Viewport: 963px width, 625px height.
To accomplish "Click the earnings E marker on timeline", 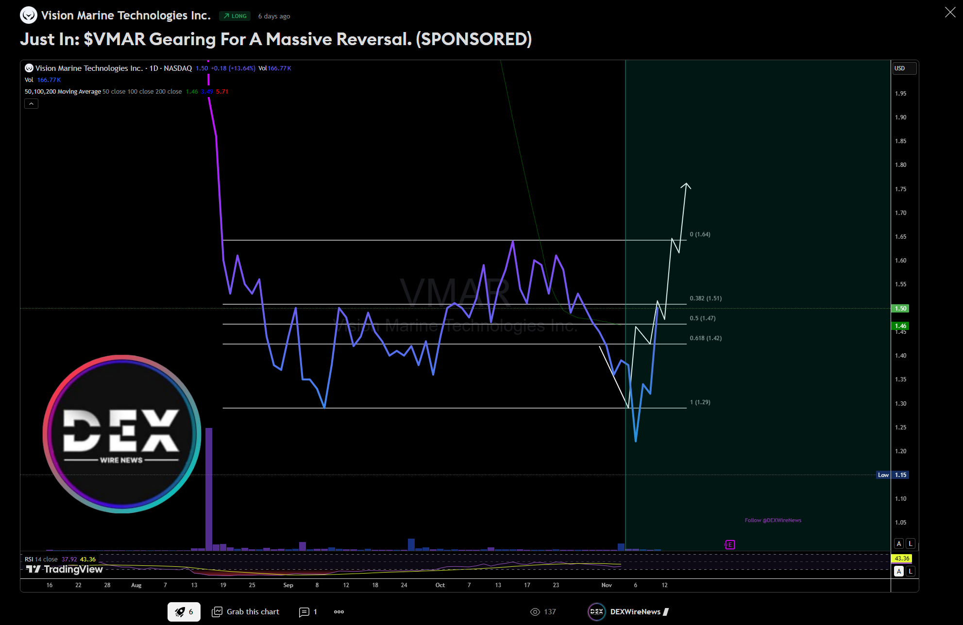I will click(729, 545).
